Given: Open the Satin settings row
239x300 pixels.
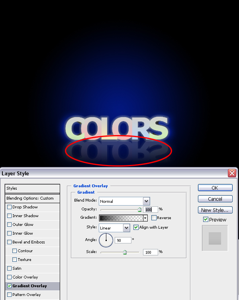Looking at the screenshot, I should coord(32,269).
